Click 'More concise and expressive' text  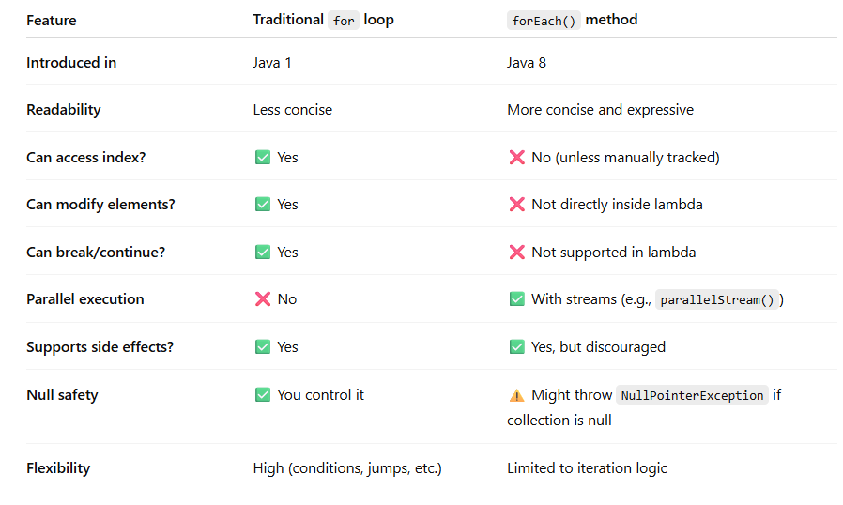click(600, 110)
